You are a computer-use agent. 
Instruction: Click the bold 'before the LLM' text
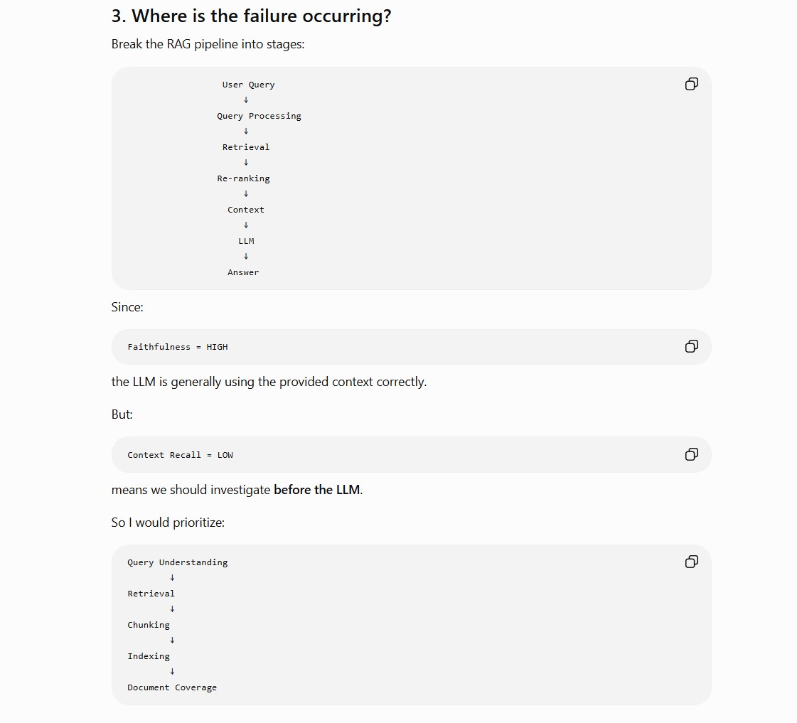[x=316, y=490]
